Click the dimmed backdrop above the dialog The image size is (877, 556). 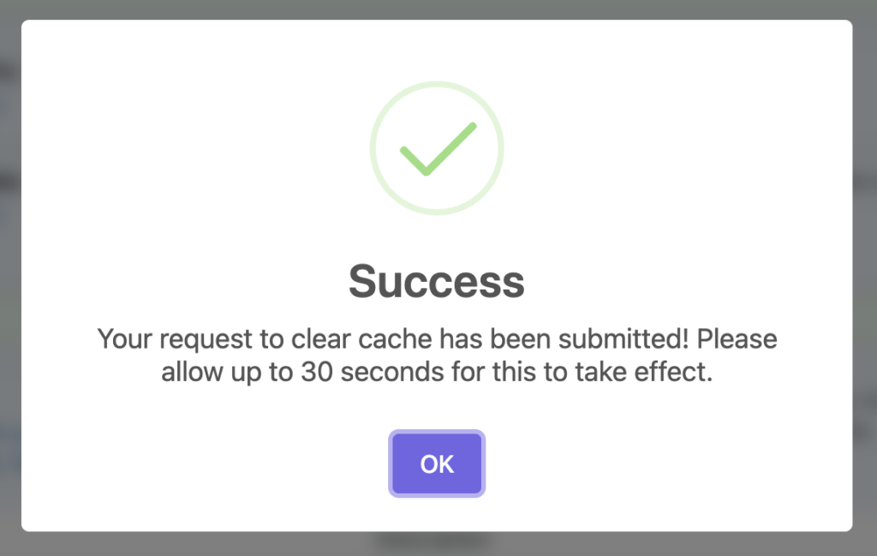pyautogui.click(x=437, y=9)
